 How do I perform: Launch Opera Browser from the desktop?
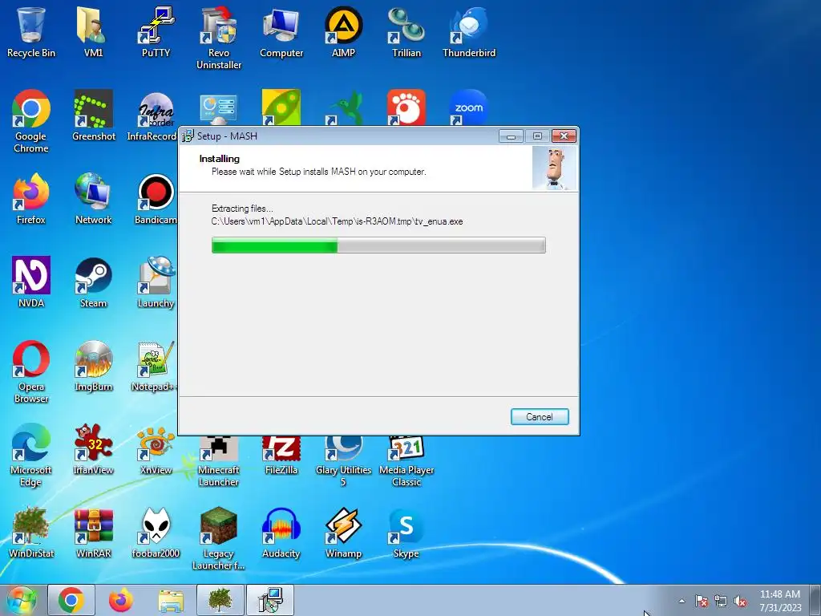click(x=31, y=371)
